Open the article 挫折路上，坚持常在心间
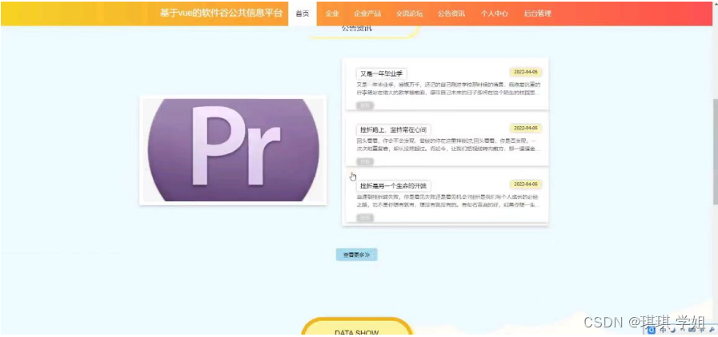 pyautogui.click(x=393, y=129)
